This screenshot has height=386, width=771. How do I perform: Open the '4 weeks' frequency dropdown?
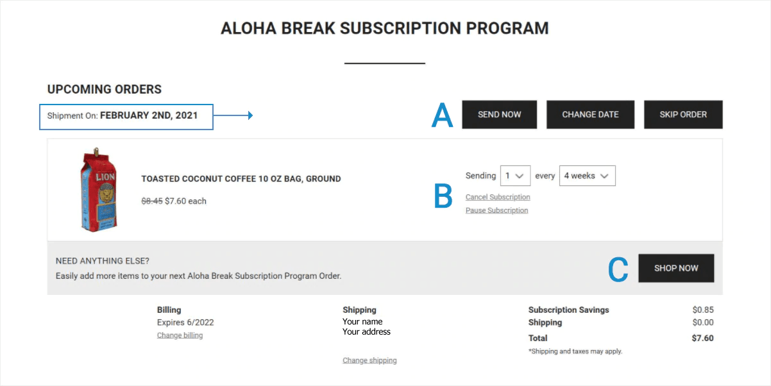tap(587, 175)
